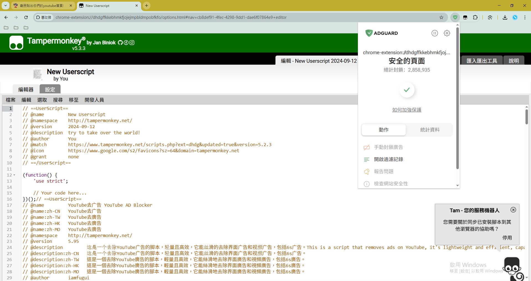Go back to previous page
The image size is (531, 281).
[6, 17]
